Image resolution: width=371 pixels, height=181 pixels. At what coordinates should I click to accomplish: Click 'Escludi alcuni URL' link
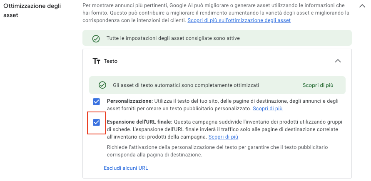point(126,168)
